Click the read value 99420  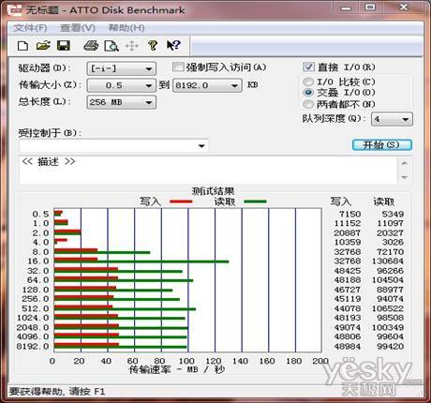(390, 346)
